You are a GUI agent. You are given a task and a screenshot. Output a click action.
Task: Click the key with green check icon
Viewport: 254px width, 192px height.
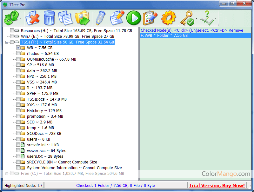pyautogui.click(x=187, y=18)
